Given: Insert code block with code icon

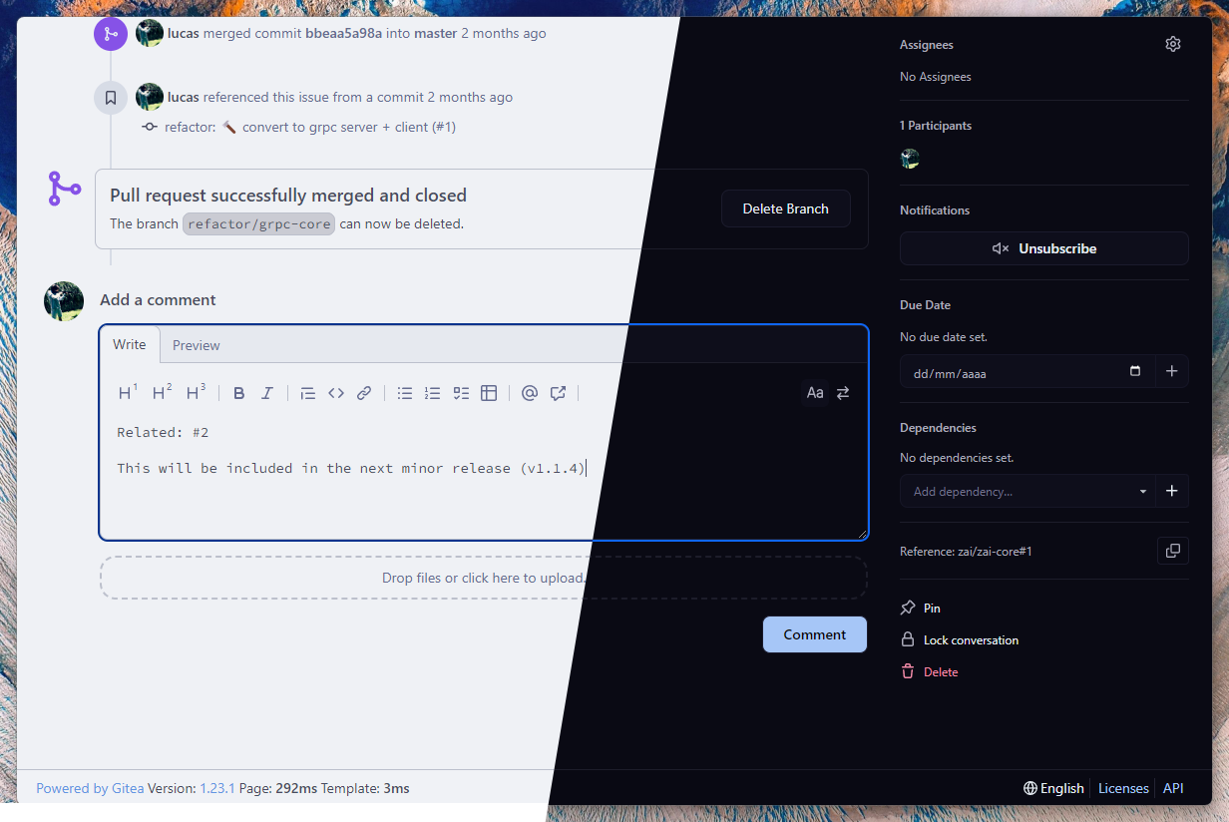Looking at the screenshot, I should [x=336, y=393].
